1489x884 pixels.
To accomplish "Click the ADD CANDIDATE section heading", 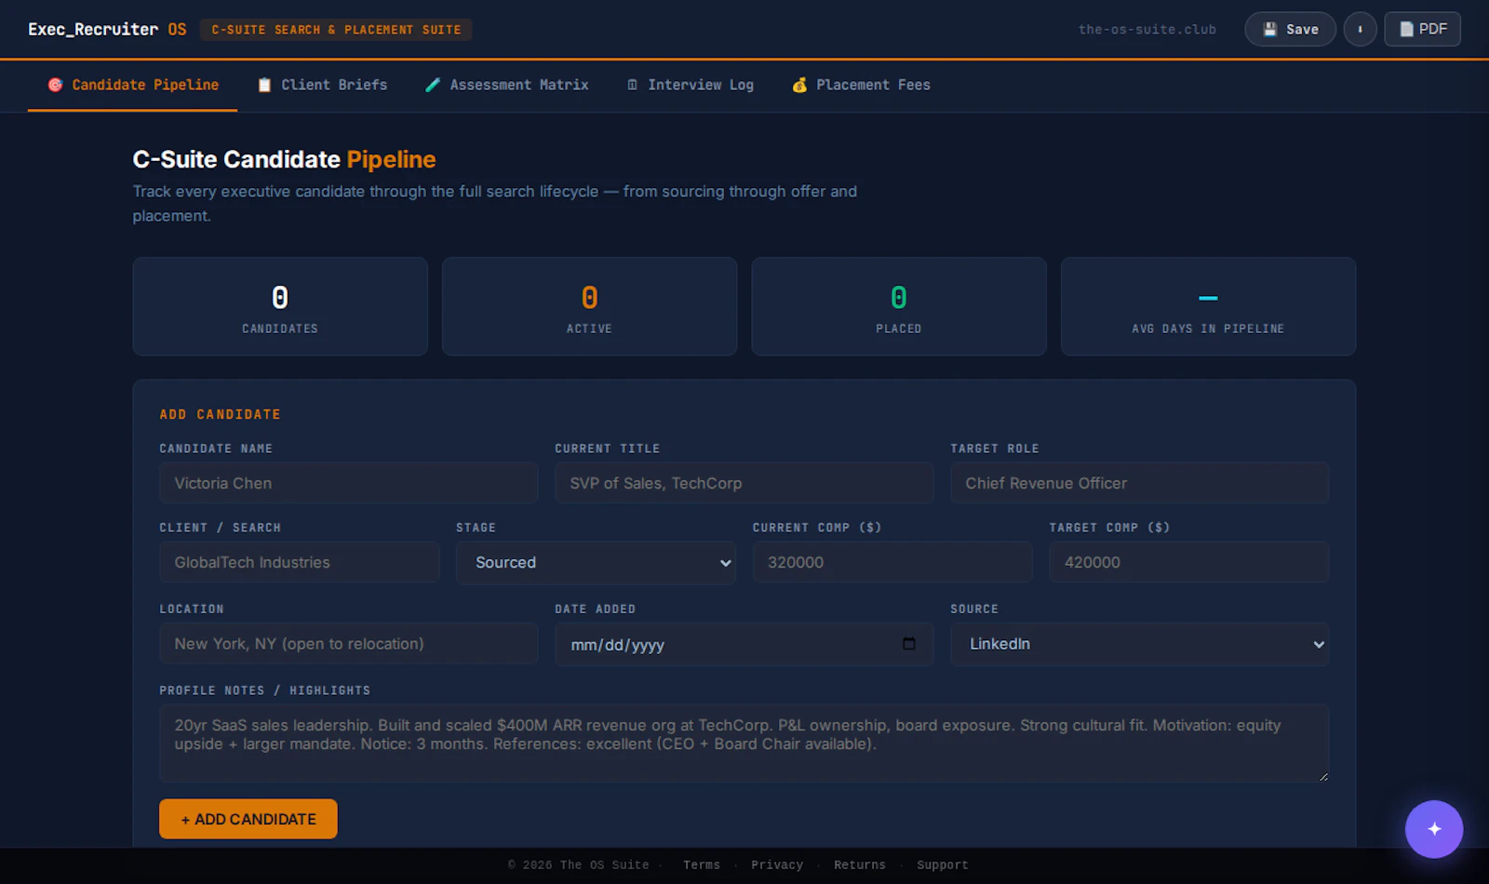I will click(x=220, y=414).
